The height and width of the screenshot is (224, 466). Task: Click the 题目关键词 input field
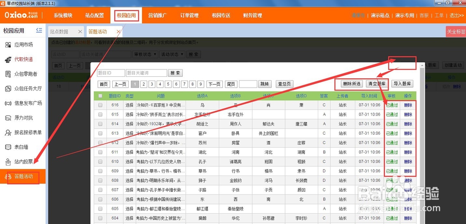[146, 73]
